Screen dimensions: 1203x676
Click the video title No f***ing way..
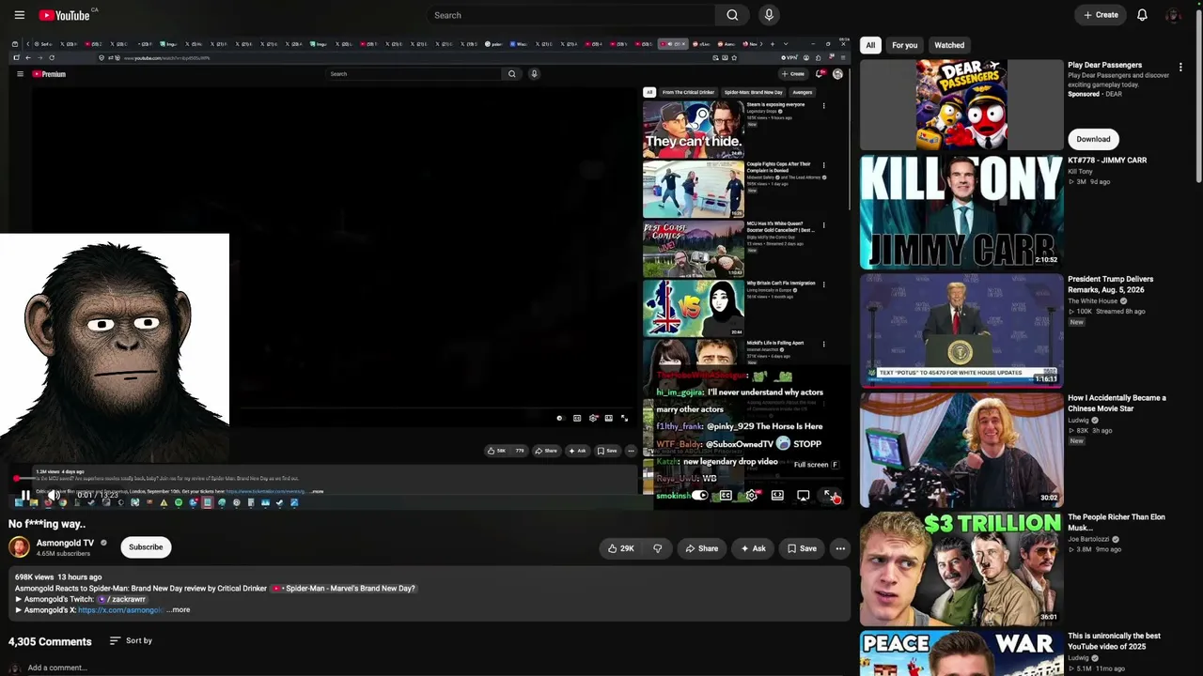[47, 524]
